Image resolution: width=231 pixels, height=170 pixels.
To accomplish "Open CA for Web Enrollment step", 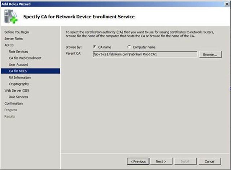I will coord(25,58).
